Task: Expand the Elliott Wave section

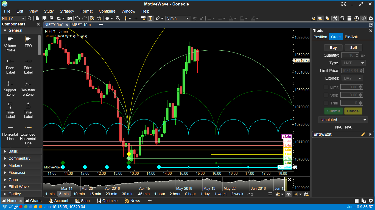Action: [21, 187]
